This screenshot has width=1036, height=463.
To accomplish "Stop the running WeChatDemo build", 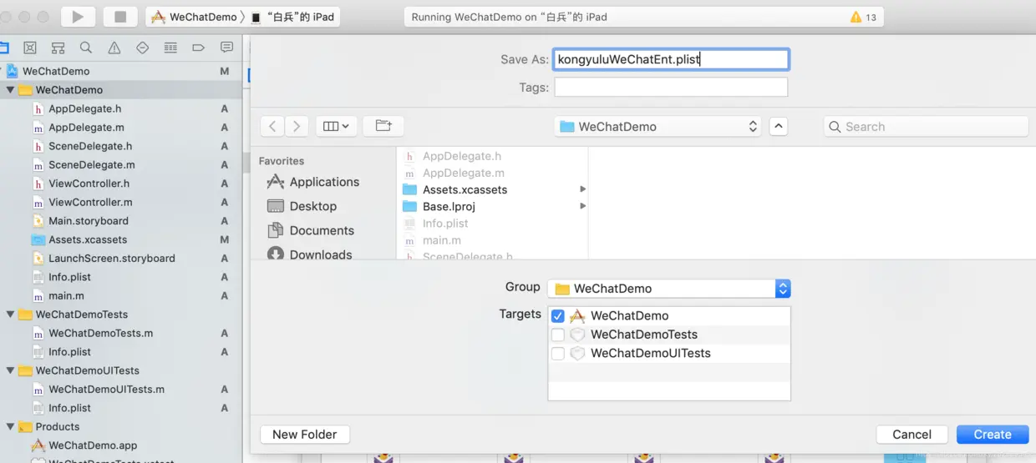I will click(x=120, y=17).
